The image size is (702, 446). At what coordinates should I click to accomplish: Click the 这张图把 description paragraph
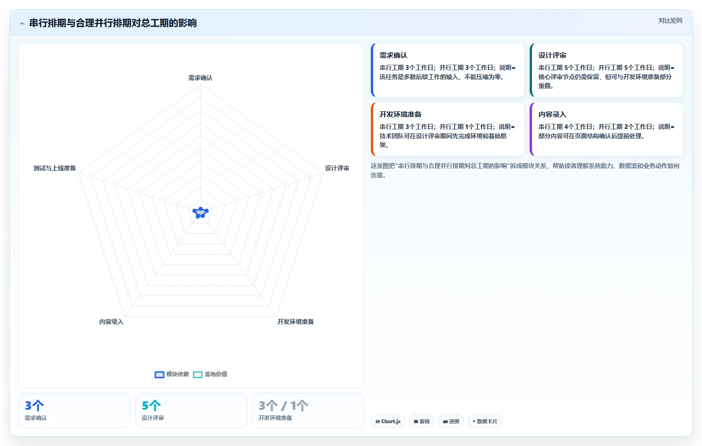(x=525, y=170)
